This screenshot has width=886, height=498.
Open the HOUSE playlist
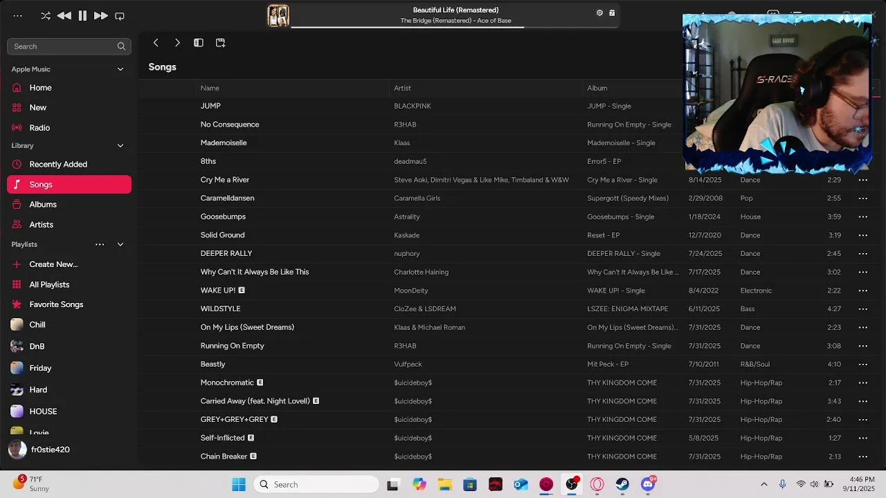69,412
